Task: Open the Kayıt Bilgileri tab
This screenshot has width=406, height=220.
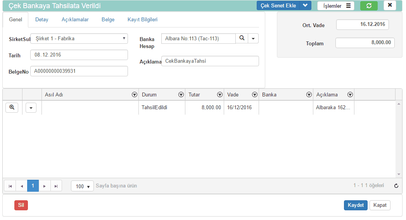Action: 142,20
